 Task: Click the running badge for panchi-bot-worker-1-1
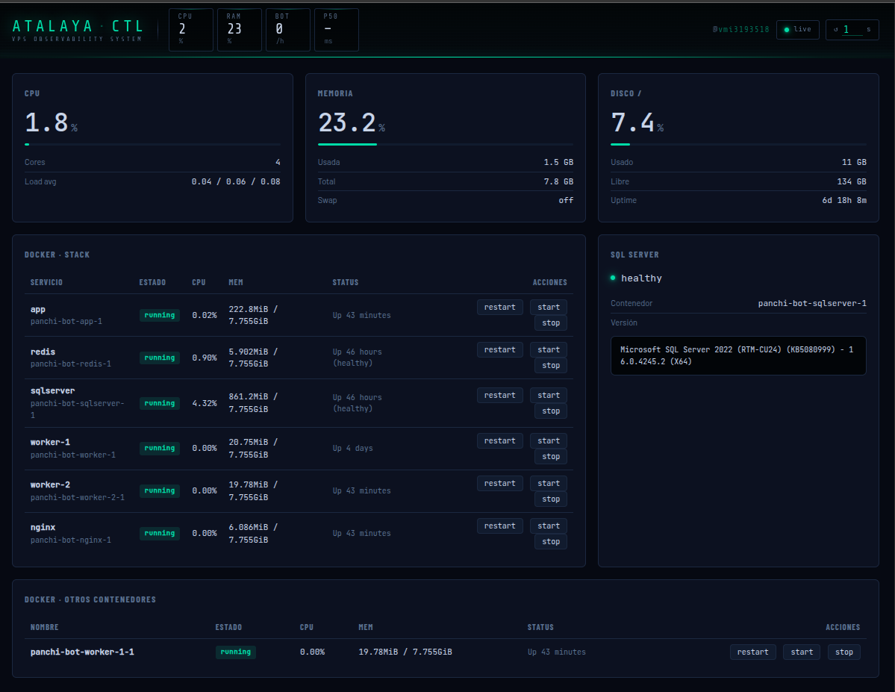pos(236,652)
